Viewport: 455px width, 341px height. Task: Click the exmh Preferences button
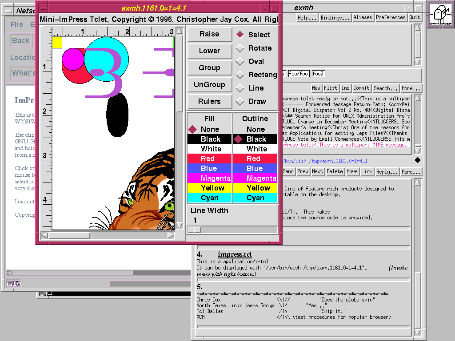pos(391,17)
